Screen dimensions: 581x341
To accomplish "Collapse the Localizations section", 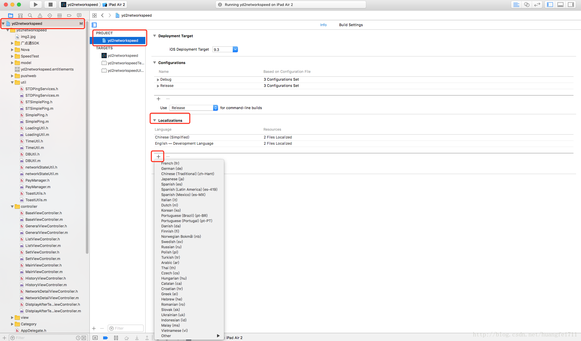I will tap(155, 121).
